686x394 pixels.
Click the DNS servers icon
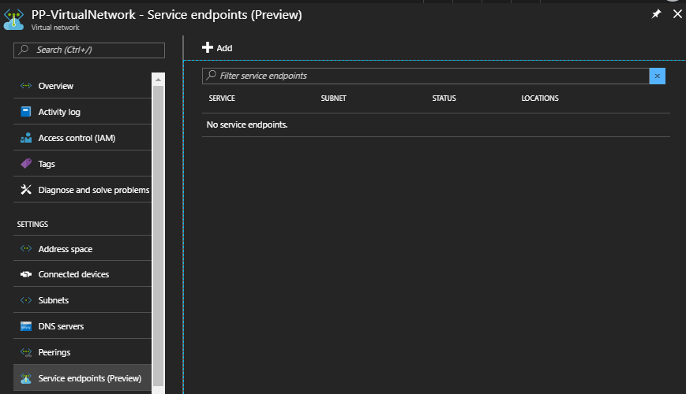click(26, 326)
